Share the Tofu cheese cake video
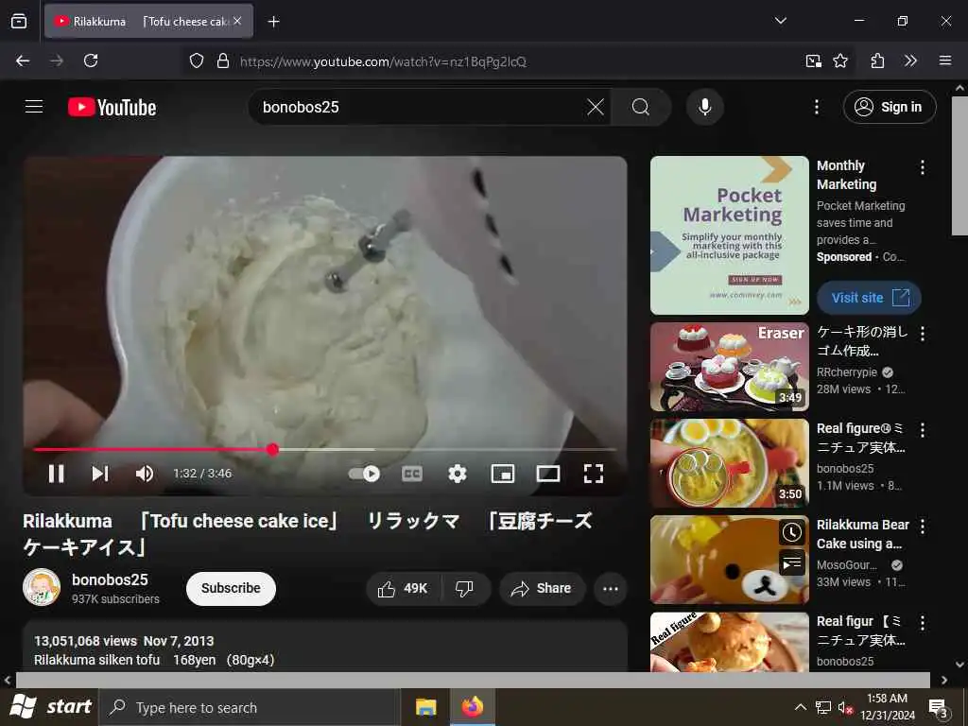The width and height of the screenshot is (968, 726). click(542, 588)
